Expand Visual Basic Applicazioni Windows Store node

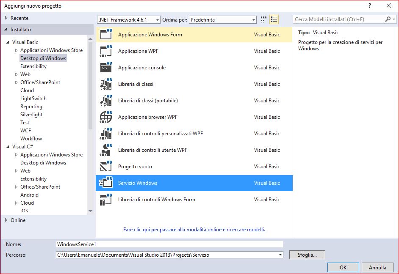click(x=16, y=50)
